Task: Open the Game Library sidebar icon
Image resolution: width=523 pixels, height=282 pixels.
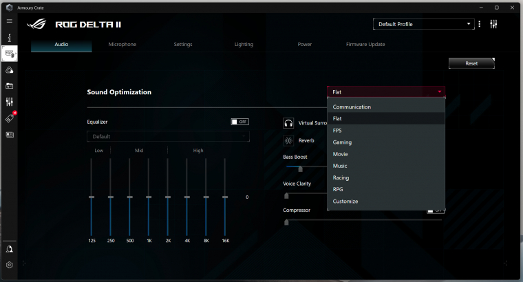Action: pyautogui.click(x=10, y=86)
